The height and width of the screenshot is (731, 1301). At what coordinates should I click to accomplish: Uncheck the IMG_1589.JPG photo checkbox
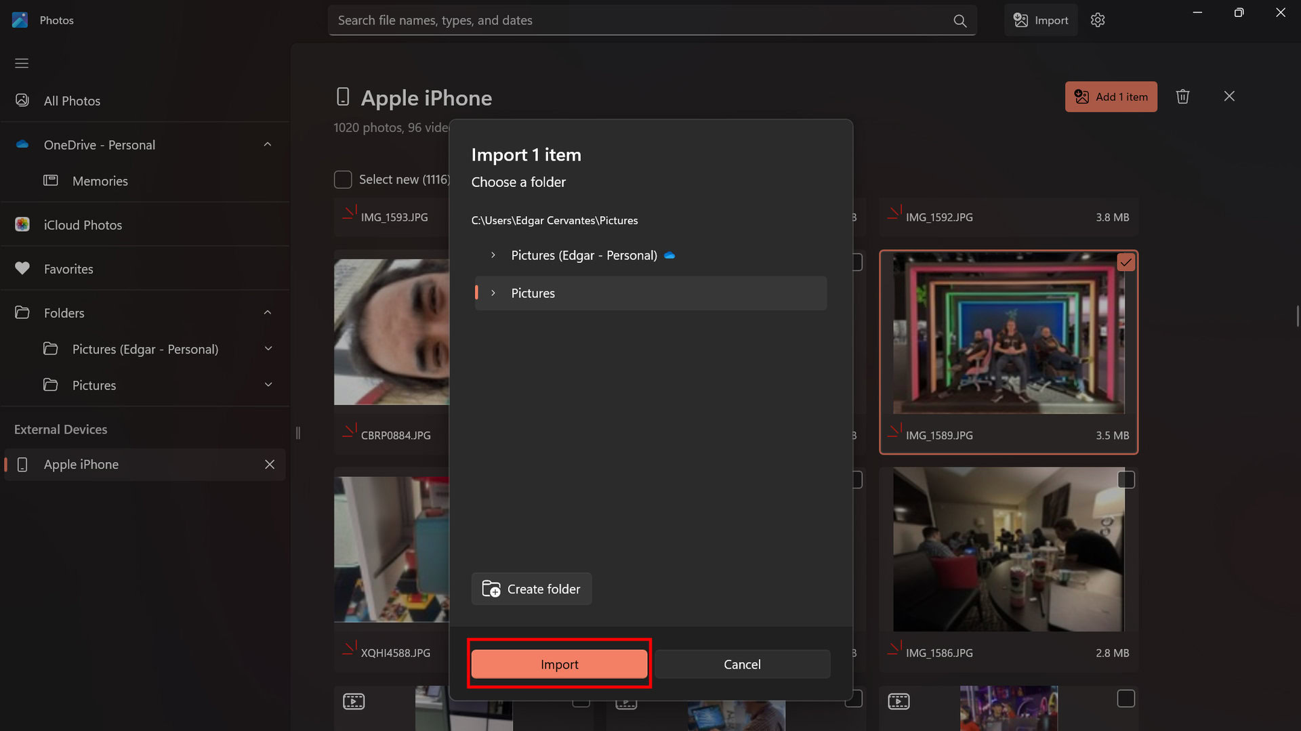(1126, 262)
